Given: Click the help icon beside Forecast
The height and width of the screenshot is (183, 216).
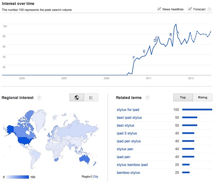Looking at the screenshot, I should pyautogui.click(x=210, y=9).
